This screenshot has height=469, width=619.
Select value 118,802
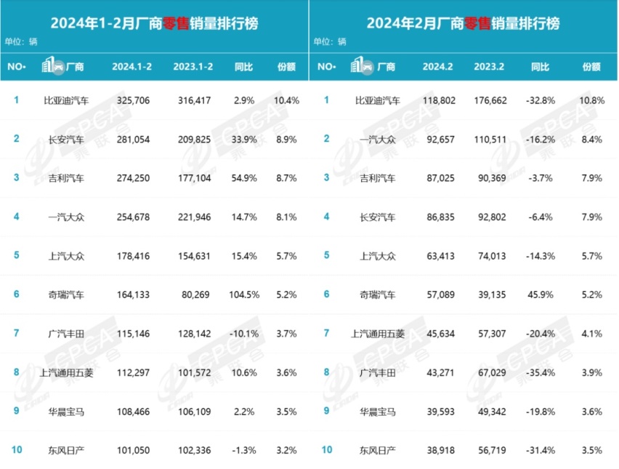[439, 100]
